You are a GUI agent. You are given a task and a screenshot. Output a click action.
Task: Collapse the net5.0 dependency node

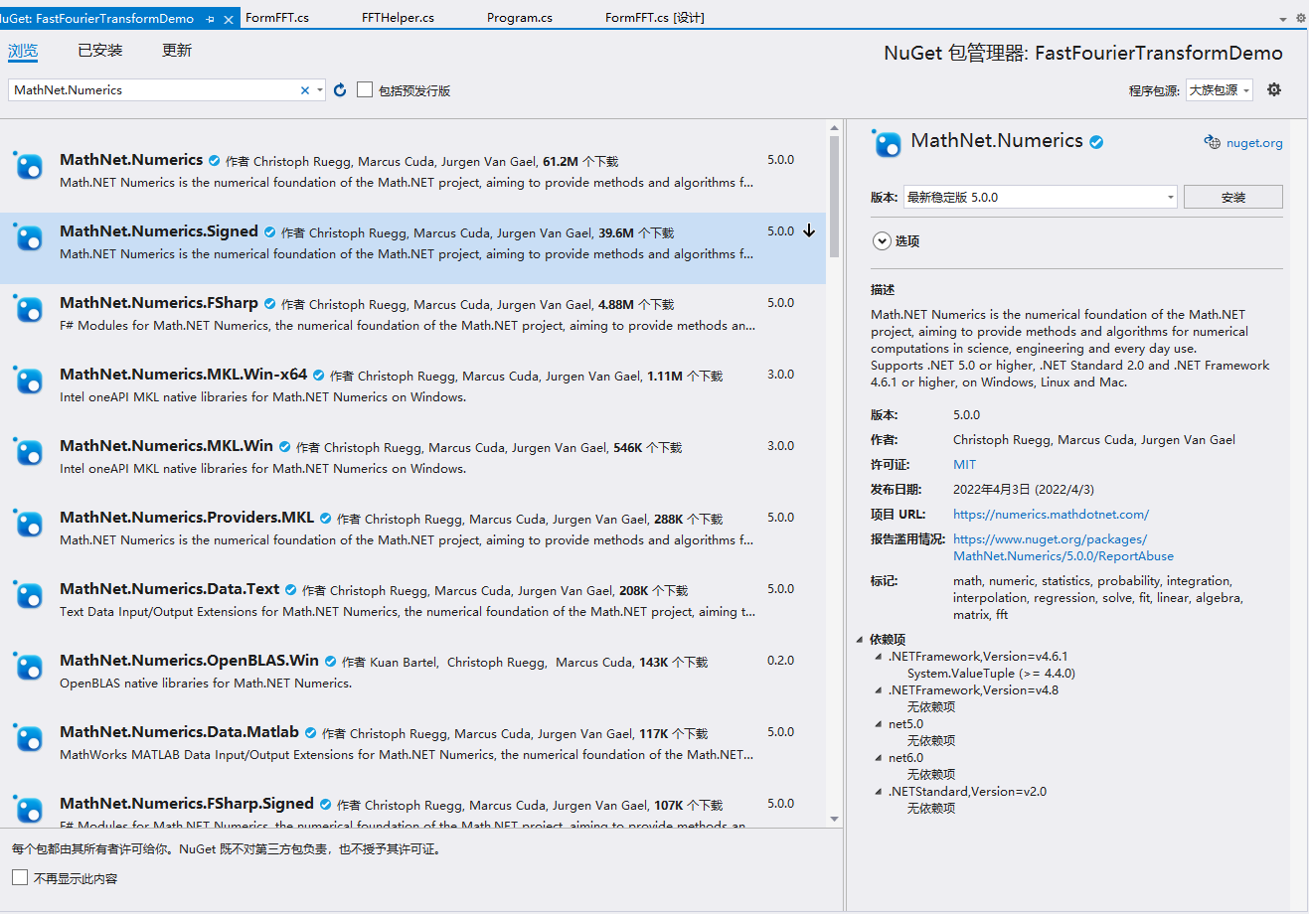pos(878,723)
